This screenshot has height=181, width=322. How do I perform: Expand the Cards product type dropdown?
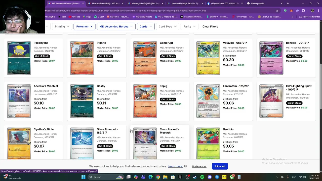(145, 26)
